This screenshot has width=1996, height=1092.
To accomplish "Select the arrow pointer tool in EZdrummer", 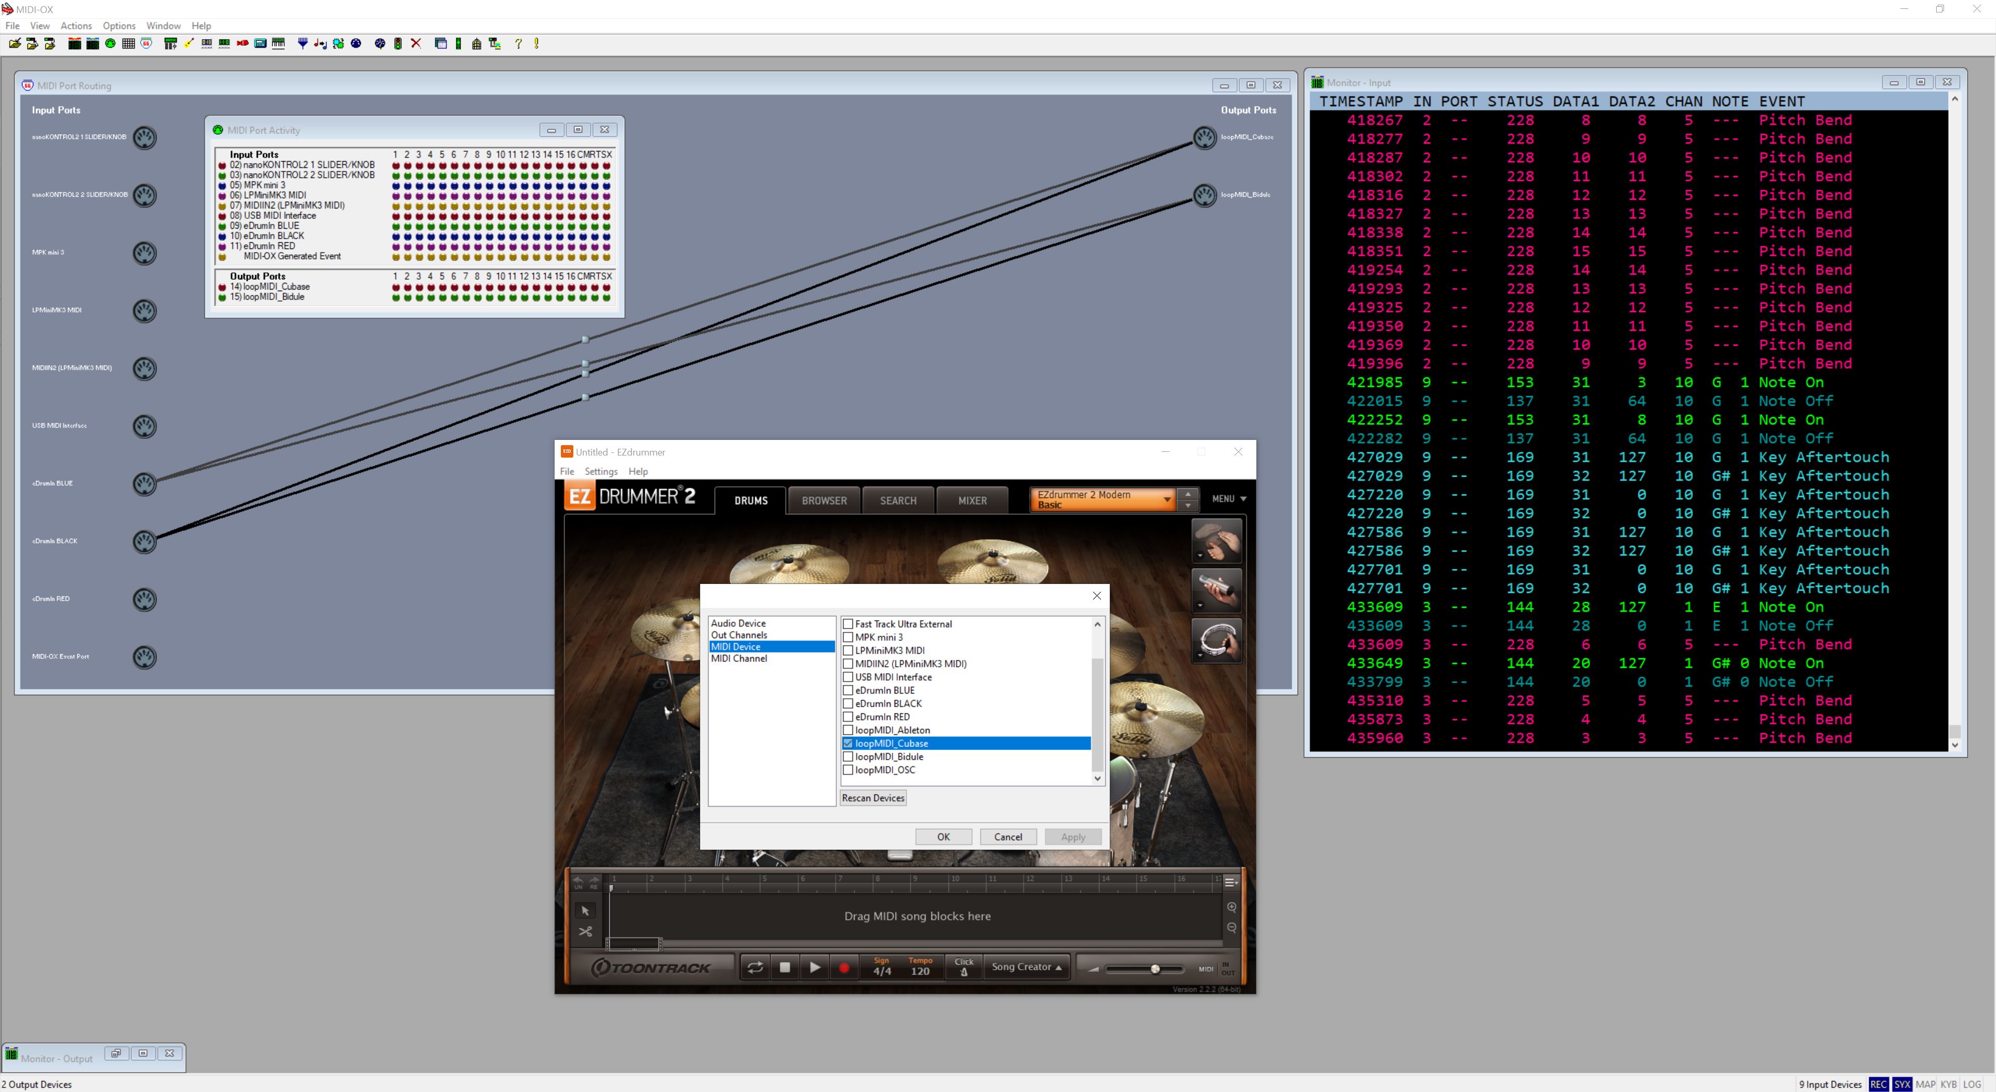I will coord(585,911).
